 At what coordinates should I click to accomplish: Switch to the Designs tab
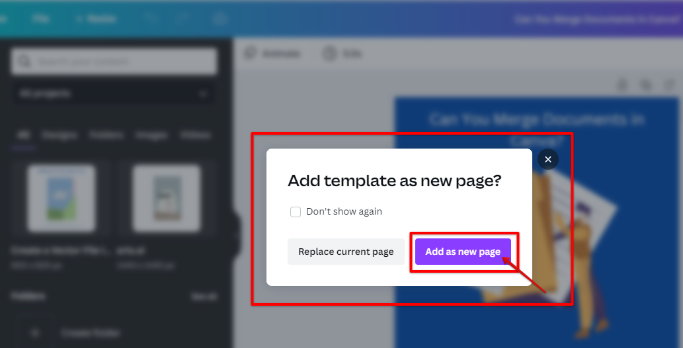point(60,135)
